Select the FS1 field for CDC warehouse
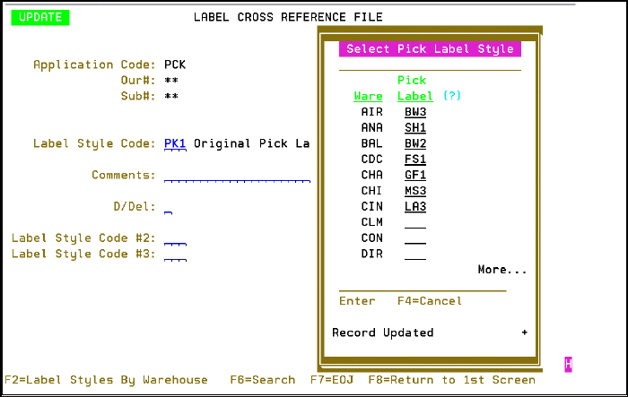This screenshot has height=397, width=628. [414, 160]
